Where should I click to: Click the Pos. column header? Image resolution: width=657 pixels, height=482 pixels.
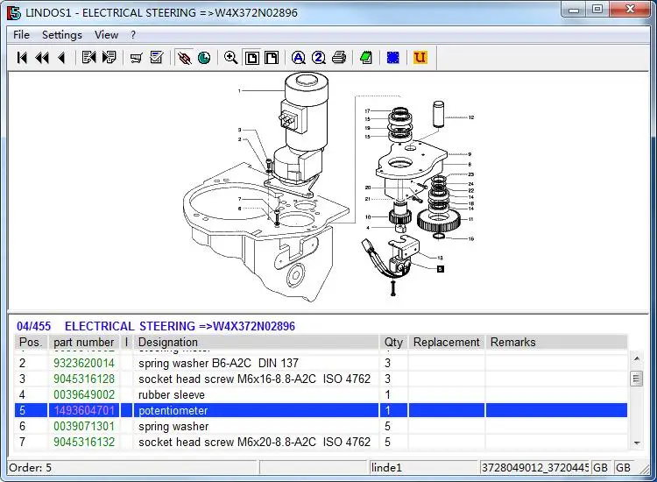click(x=31, y=342)
